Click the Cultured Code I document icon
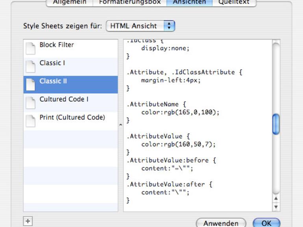 [x=30, y=103]
